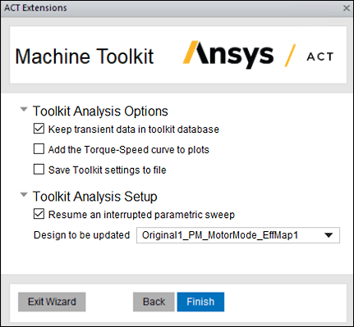
Task: Enable Add the Torque-Speed curve to plots
Action: pyautogui.click(x=39, y=149)
